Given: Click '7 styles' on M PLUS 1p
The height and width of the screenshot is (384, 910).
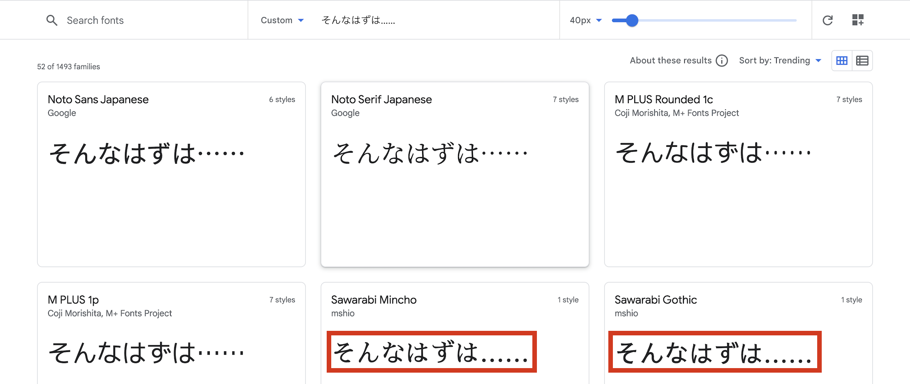Looking at the screenshot, I should point(282,300).
